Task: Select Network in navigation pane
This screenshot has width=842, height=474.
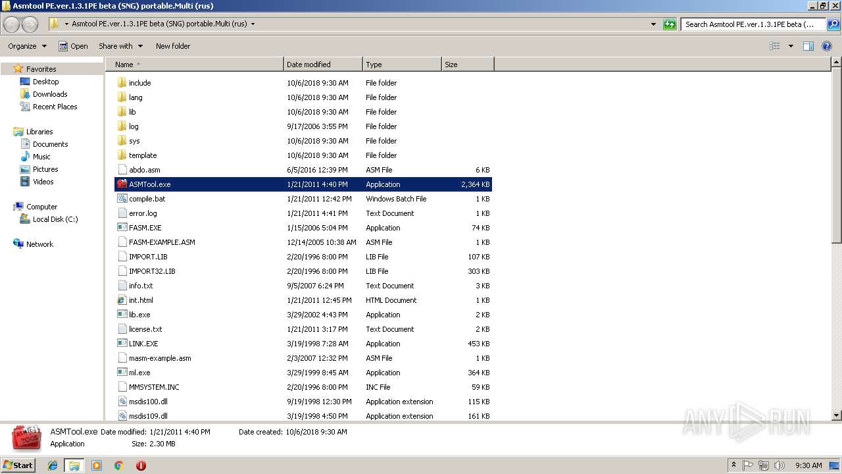Action: pyautogui.click(x=39, y=244)
